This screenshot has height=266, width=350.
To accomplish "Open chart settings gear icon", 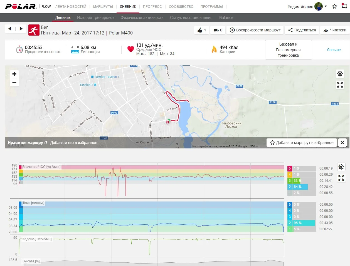I will (x=341, y=167).
